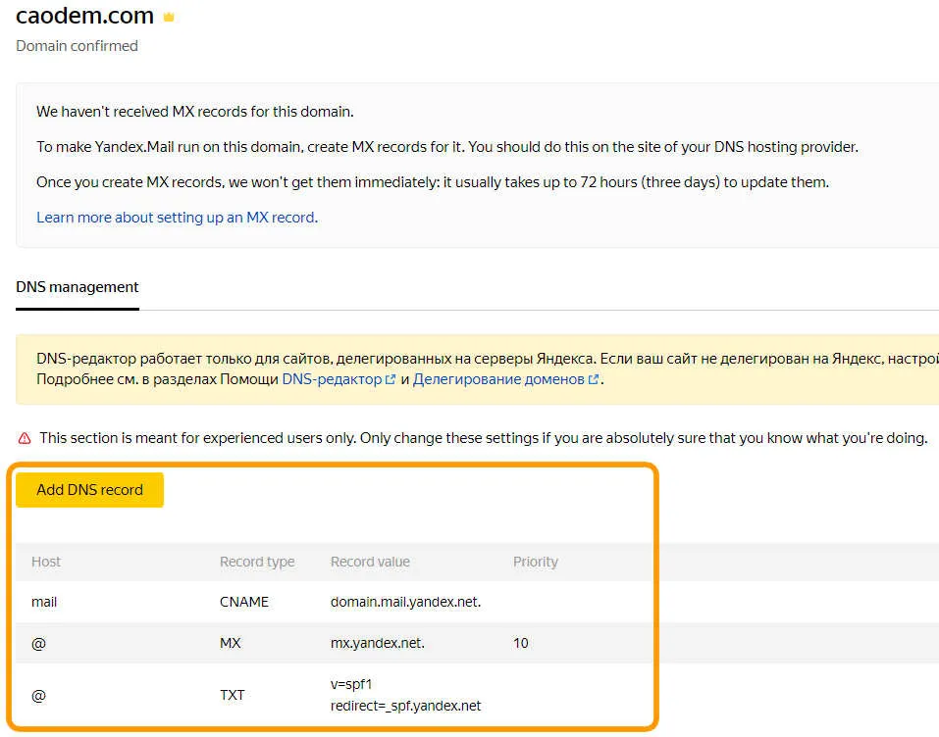
Task: Open the DNS-редактор help link
Action: point(331,378)
